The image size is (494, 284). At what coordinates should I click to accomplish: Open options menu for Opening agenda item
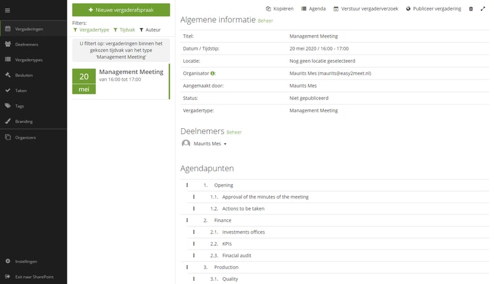click(187, 185)
